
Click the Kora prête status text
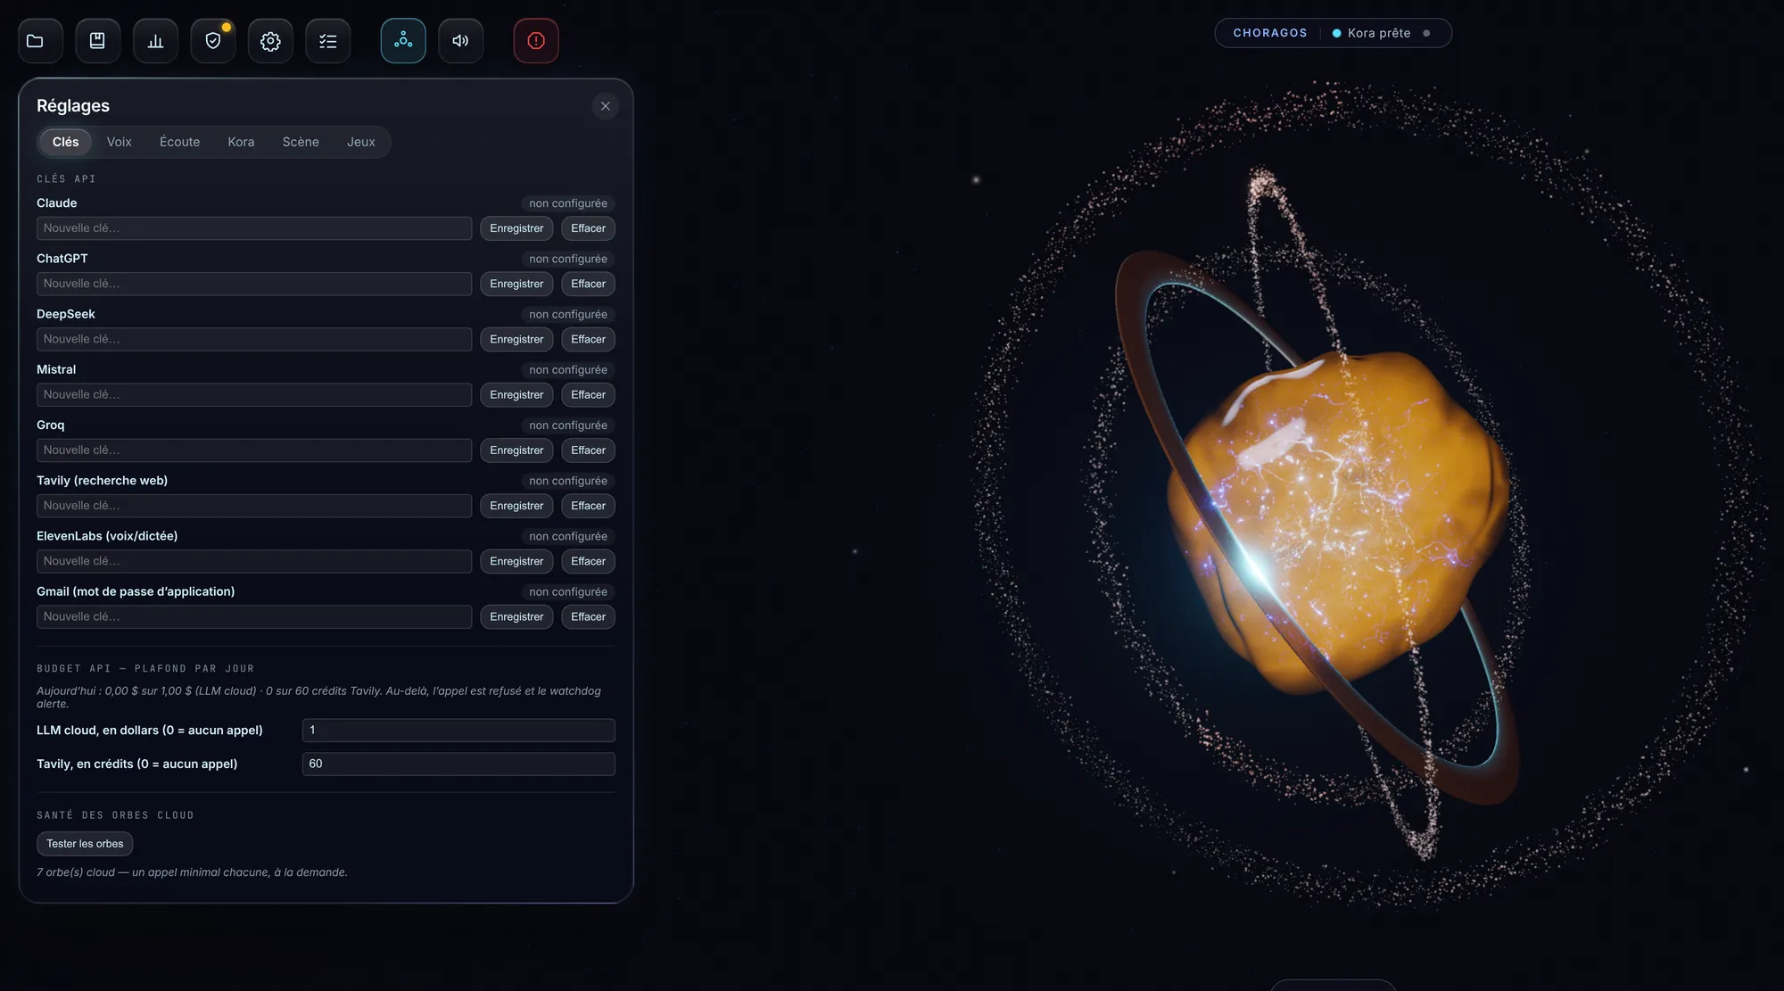click(x=1379, y=33)
